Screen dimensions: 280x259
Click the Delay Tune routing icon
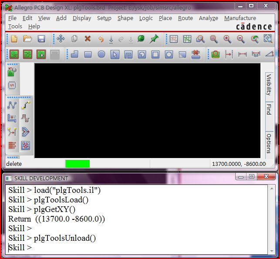pyautogui.click(x=26, y=118)
